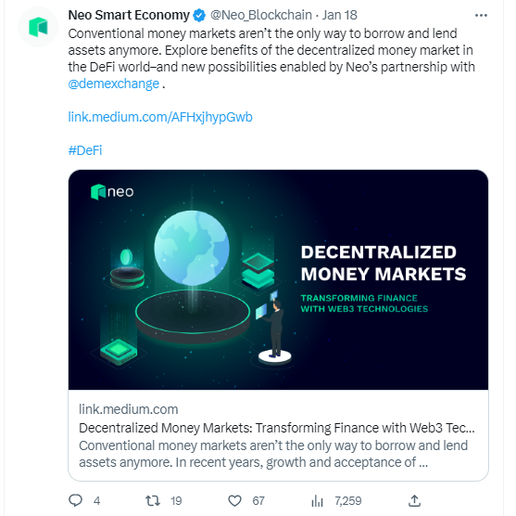Open the Decentralized Money Markets card image
The width and height of the screenshot is (516, 516).
tap(278, 280)
